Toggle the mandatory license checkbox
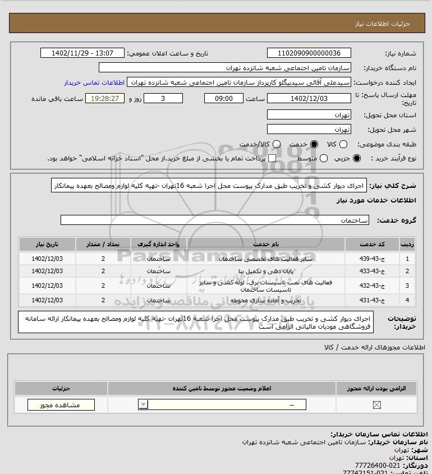432x474 pixels. tap(376, 405)
